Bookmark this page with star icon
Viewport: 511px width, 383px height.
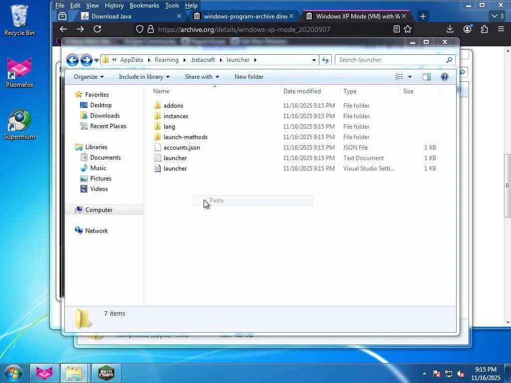click(x=408, y=29)
